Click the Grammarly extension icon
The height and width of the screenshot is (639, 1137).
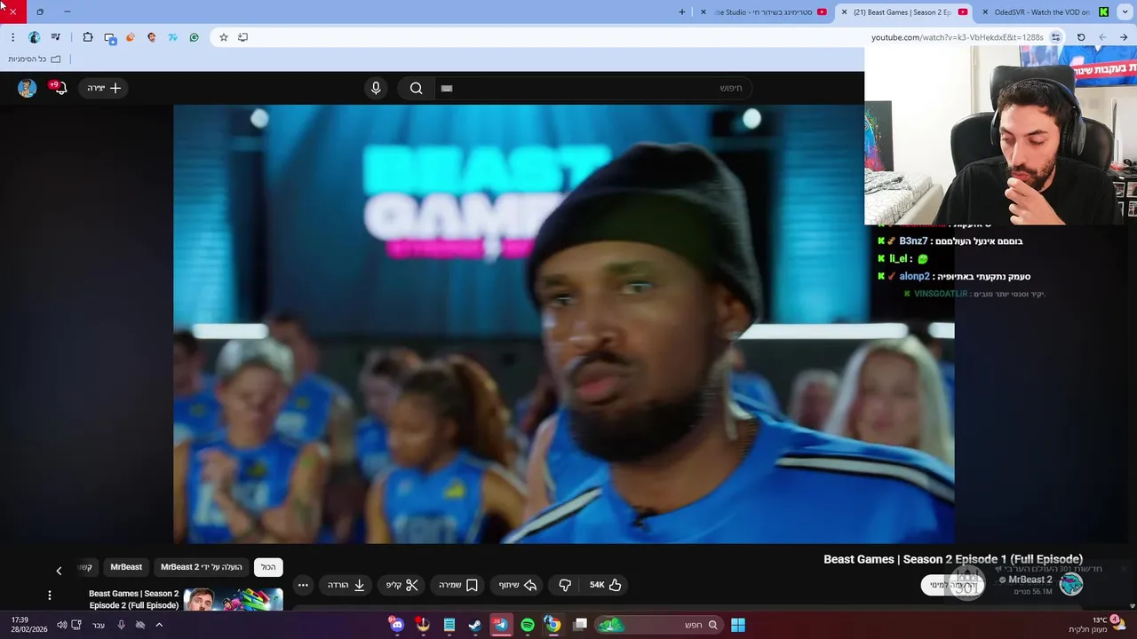click(x=195, y=37)
